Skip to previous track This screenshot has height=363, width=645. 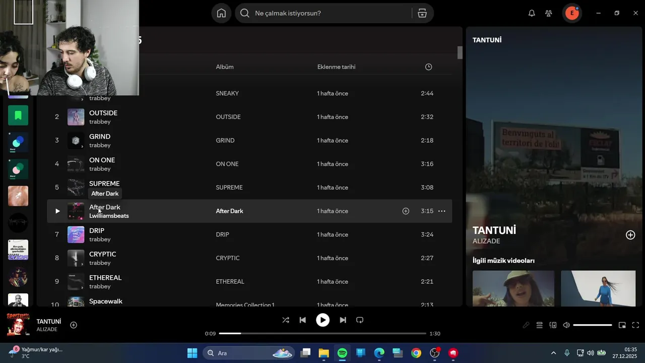click(303, 320)
